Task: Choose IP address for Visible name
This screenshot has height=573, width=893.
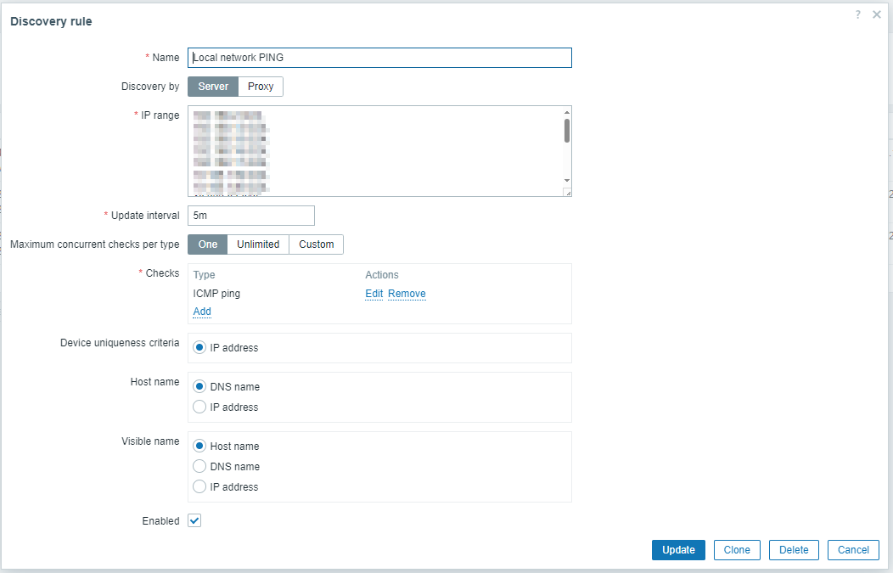Action: [199, 486]
